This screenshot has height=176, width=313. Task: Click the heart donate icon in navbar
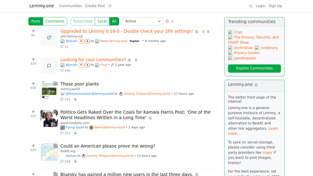tap(110, 6)
